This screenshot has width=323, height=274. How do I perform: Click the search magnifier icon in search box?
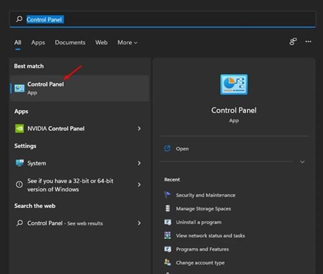point(19,19)
